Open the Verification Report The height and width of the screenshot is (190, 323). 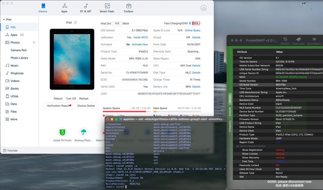coord(58,106)
